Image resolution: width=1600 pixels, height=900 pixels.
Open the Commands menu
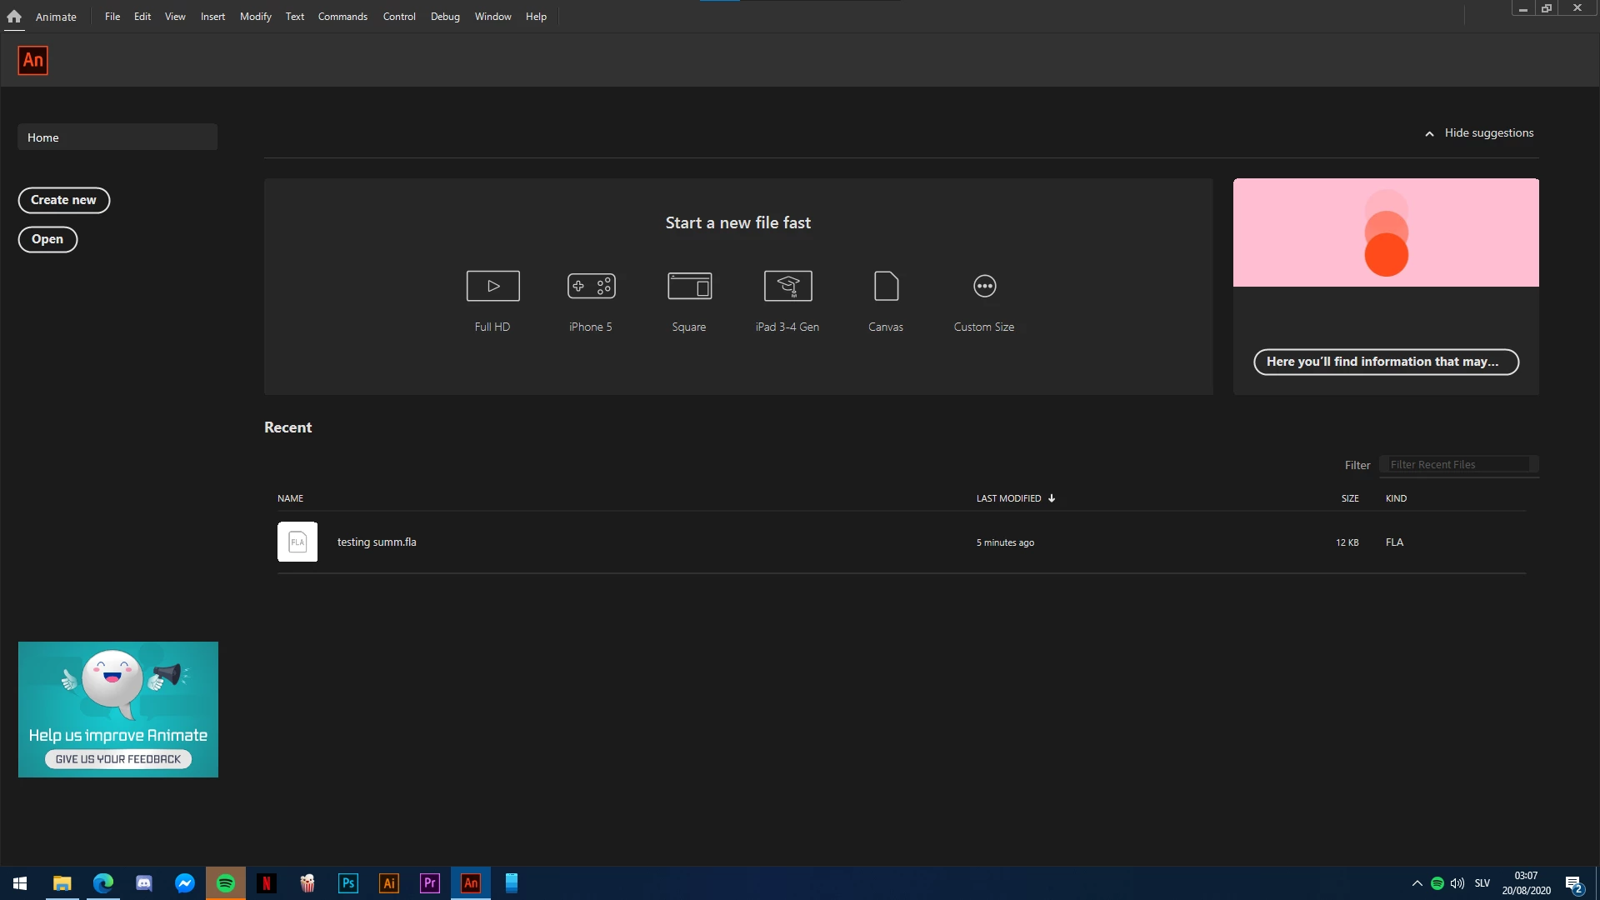pos(342,17)
